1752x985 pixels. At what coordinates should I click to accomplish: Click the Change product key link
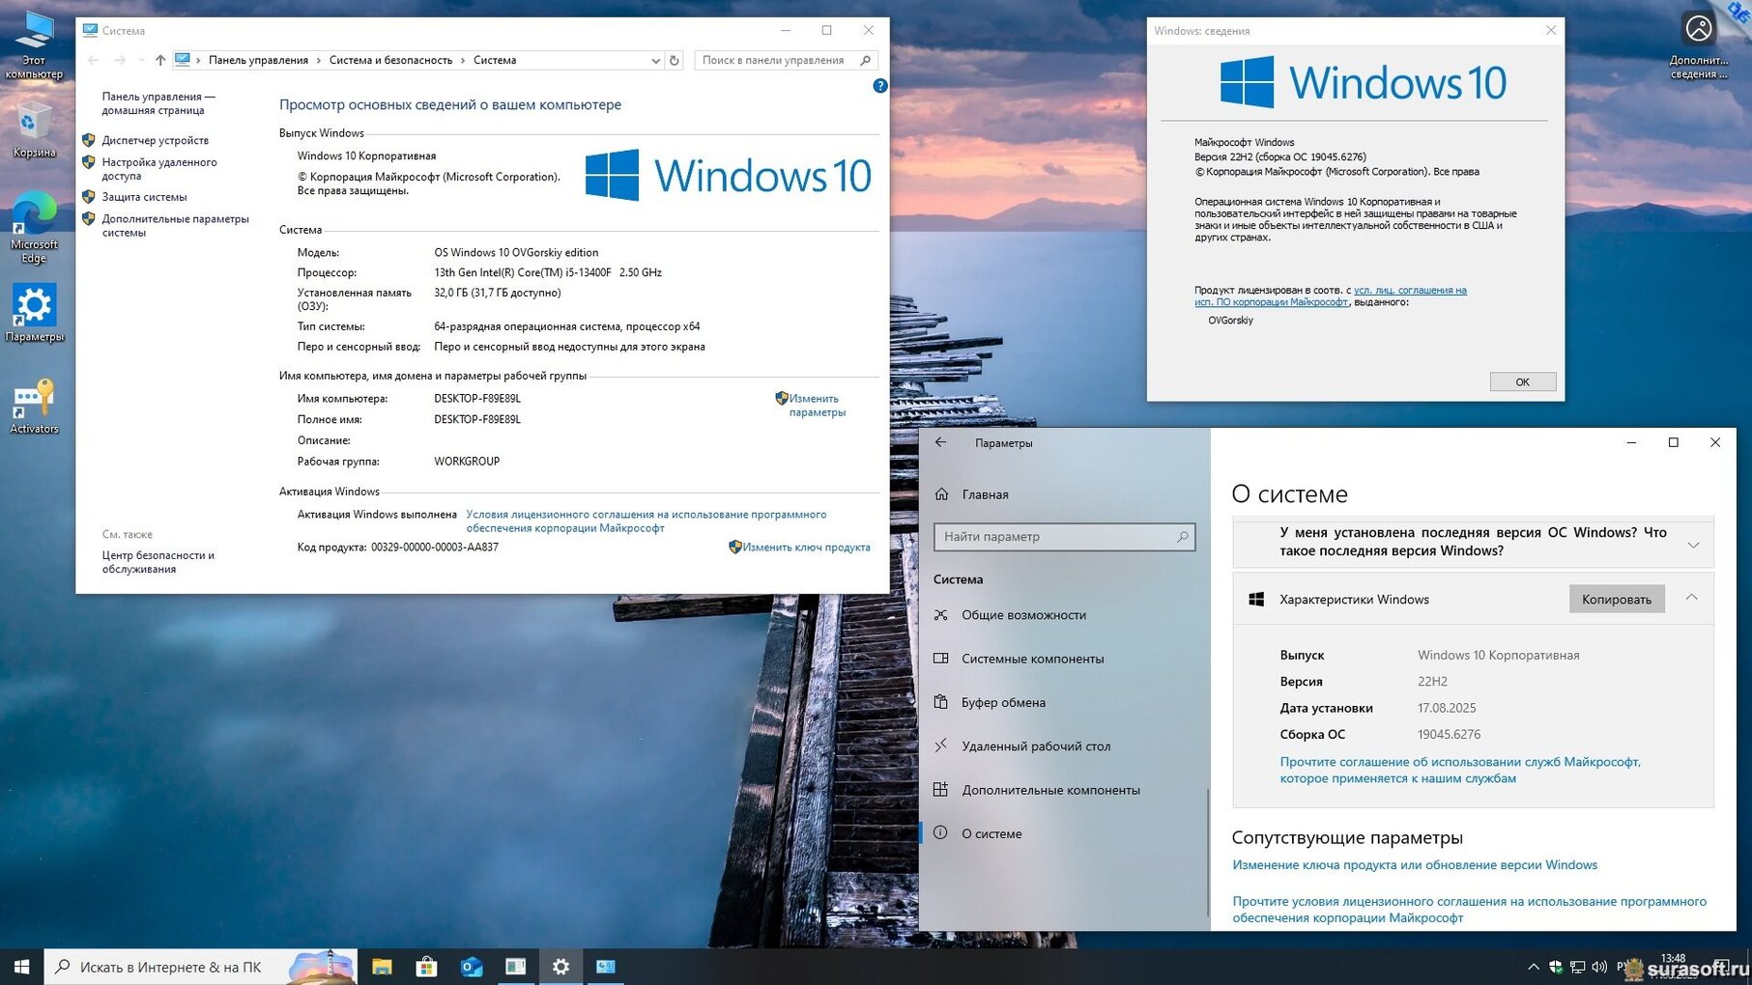[x=806, y=547]
